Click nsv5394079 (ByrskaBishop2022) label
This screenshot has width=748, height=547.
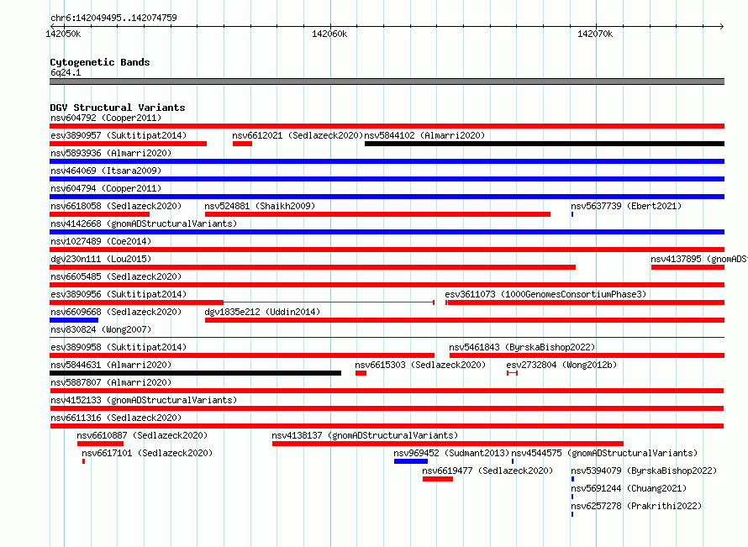[x=644, y=471]
